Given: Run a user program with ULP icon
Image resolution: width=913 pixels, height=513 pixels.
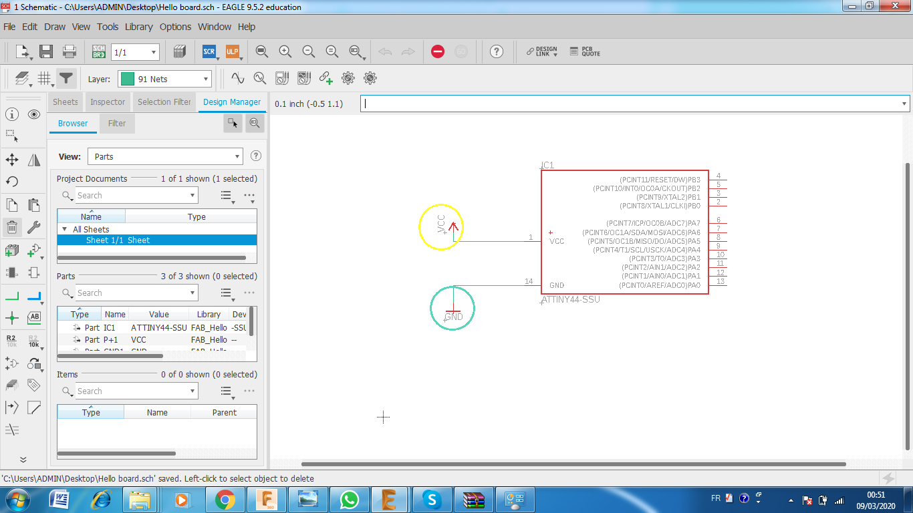Looking at the screenshot, I should pyautogui.click(x=232, y=51).
